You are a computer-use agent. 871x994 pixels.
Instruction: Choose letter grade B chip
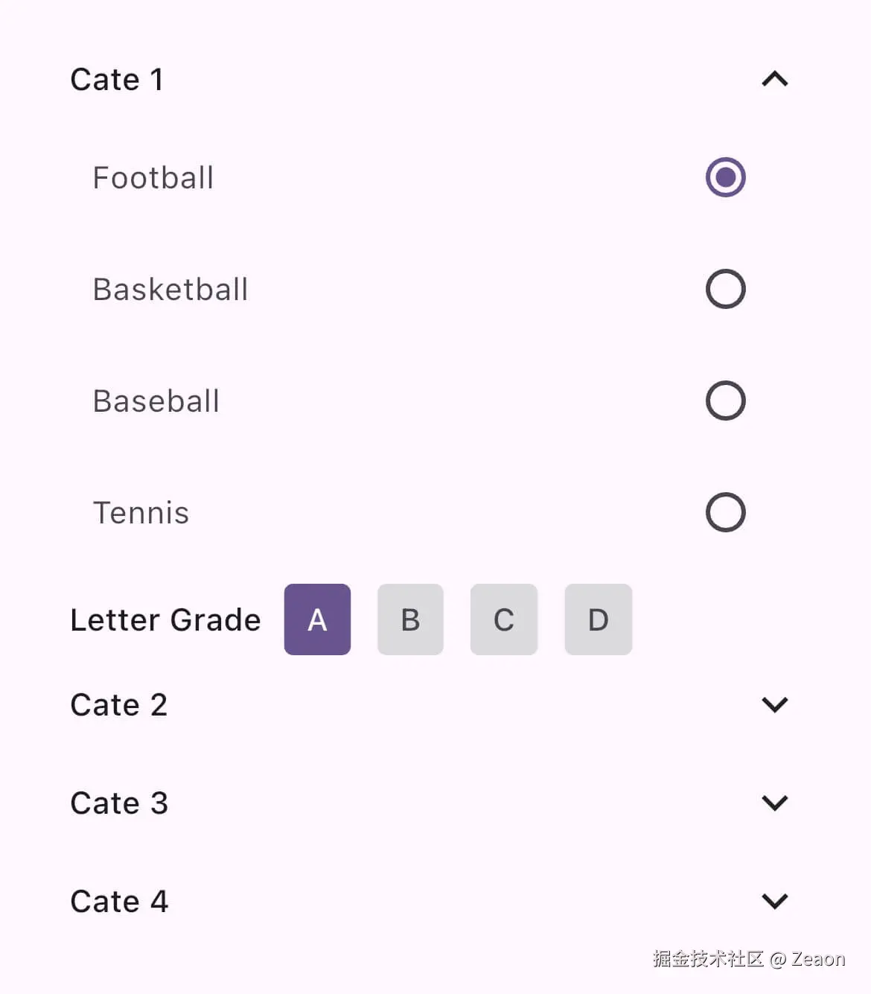tap(410, 619)
